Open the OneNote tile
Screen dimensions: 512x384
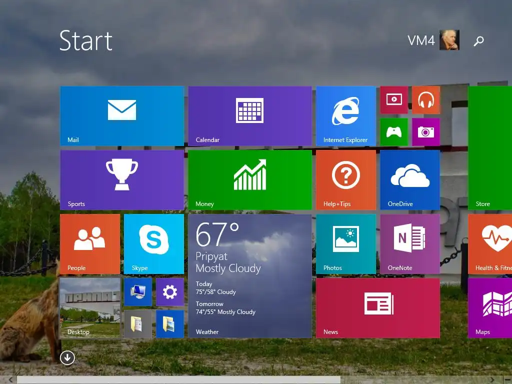tap(410, 243)
